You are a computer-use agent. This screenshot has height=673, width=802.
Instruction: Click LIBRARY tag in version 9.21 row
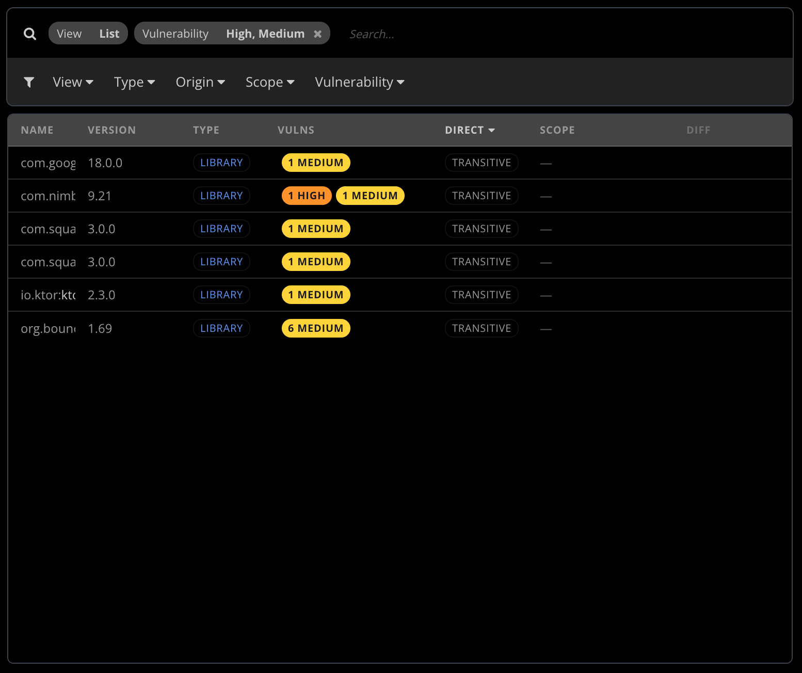pyautogui.click(x=221, y=196)
